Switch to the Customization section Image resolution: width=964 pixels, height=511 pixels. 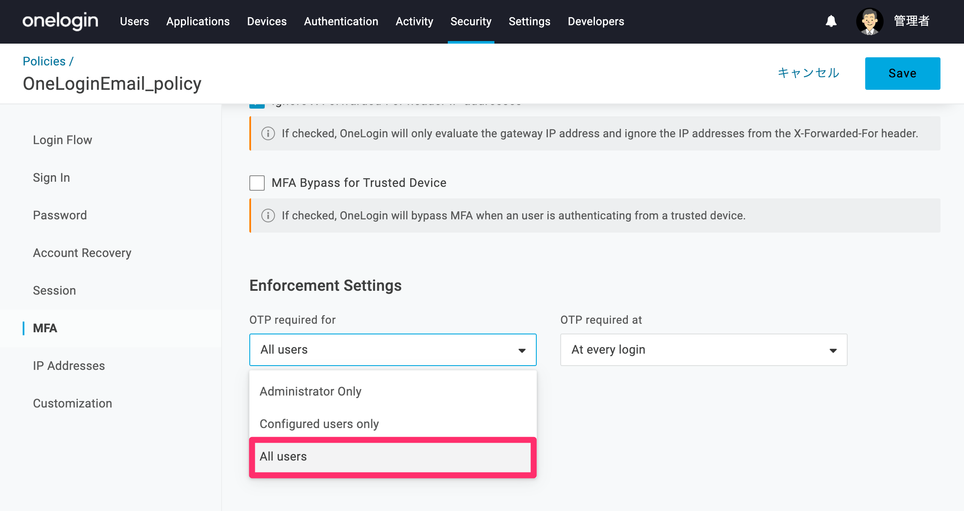pyautogui.click(x=72, y=403)
